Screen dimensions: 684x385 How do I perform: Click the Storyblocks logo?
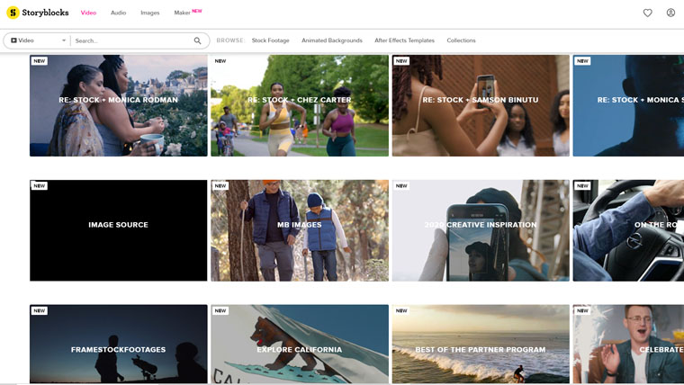coord(38,13)
